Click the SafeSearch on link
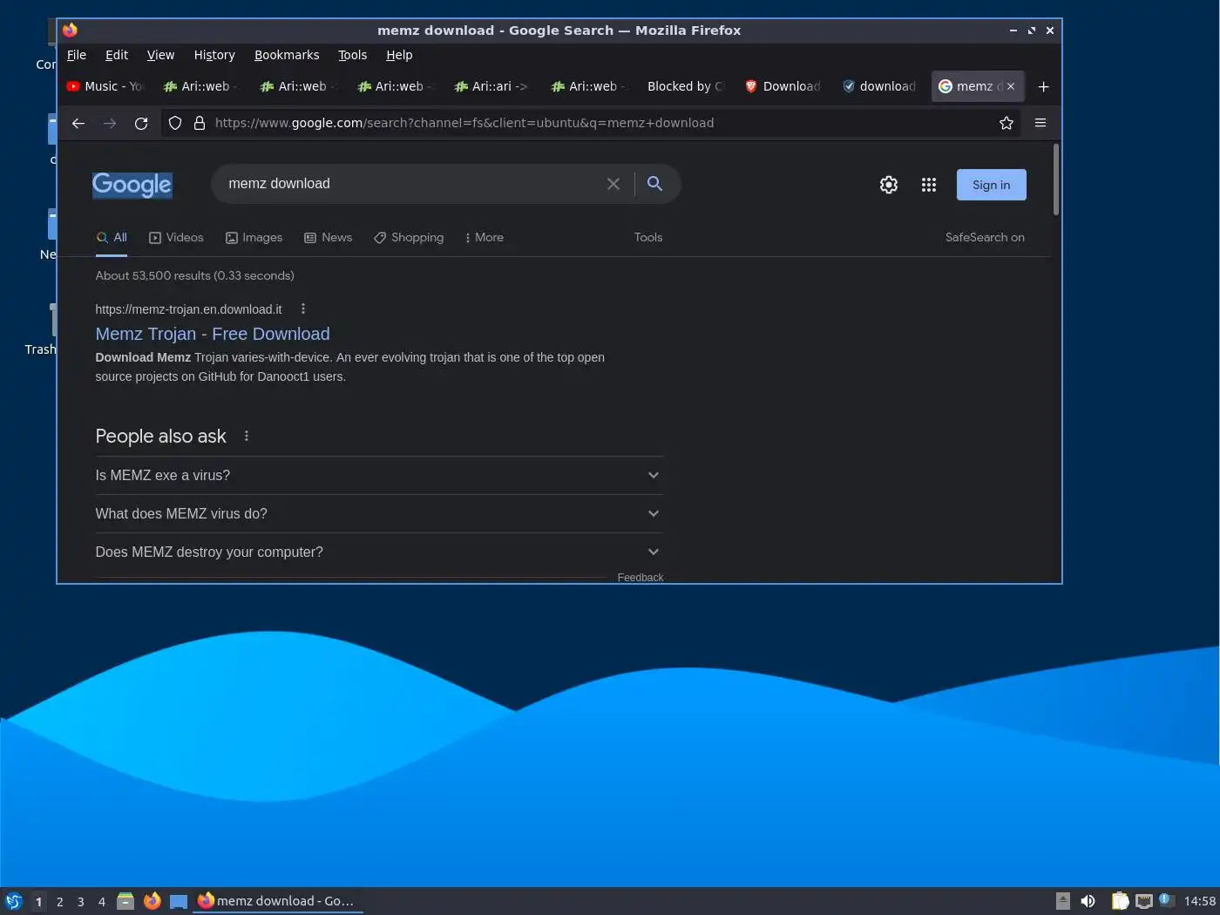 tap(985, 237)
